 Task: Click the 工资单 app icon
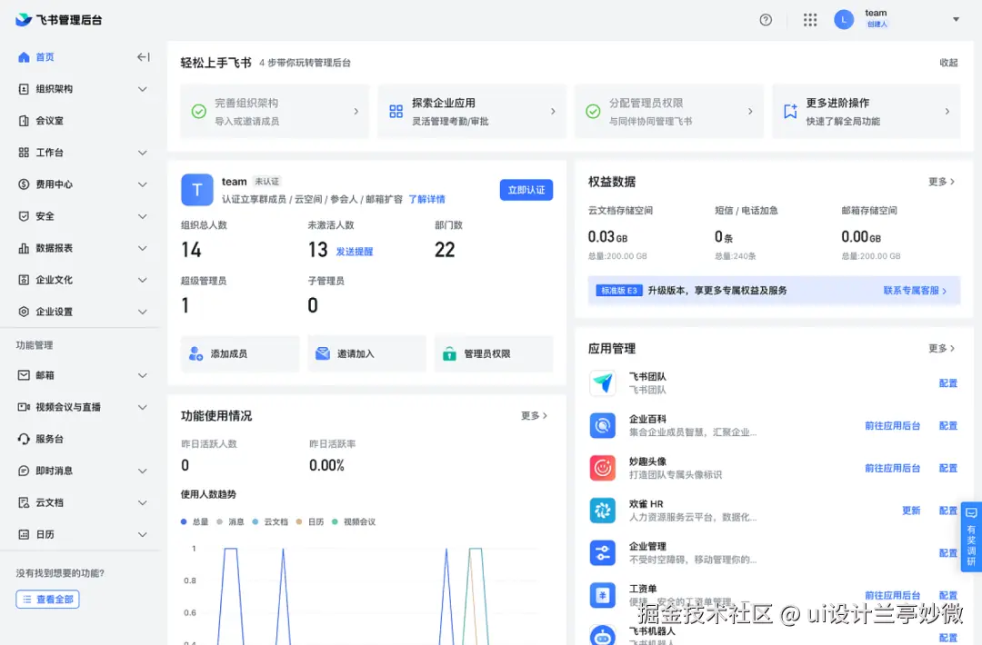pyautogui.click(x=603, y=595)
